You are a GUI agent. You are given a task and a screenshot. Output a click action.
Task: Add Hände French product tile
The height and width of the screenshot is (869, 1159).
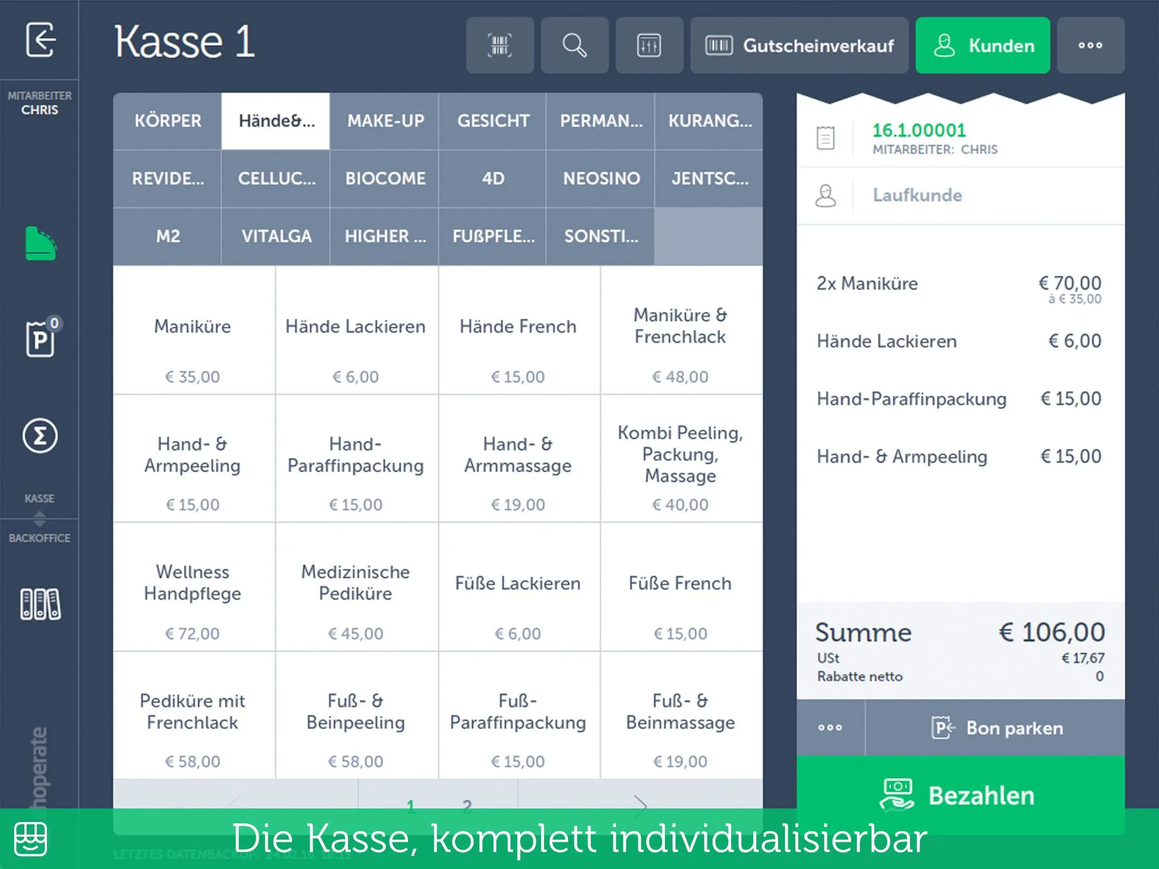tap(519, 330)
